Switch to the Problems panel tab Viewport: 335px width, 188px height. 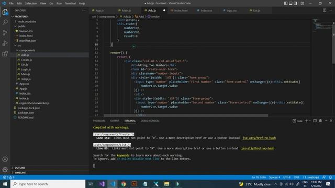(x=99, y=121)
